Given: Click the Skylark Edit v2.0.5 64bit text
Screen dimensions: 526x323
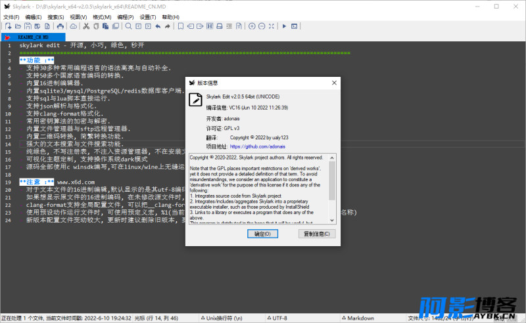Looking at the screenshot, I should (243, 97).
